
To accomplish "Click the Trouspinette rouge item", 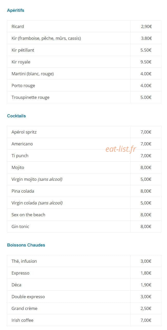I will point(31,97).
